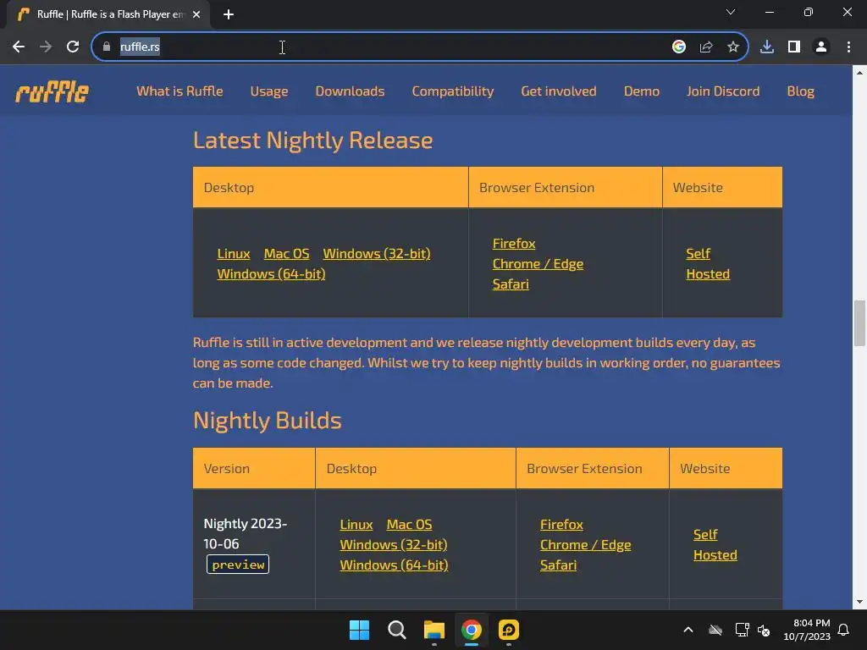Download latest nightly Mac OS build
Image resolution: width=867 pixels, height=650 pixels.
(x=286, y=254)
